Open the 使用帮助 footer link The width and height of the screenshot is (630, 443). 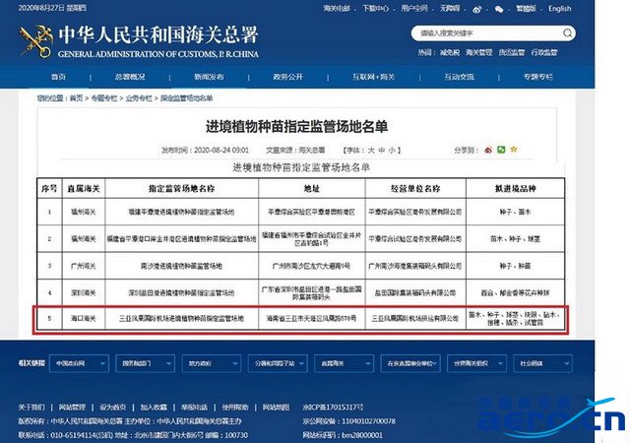[235, 408]
